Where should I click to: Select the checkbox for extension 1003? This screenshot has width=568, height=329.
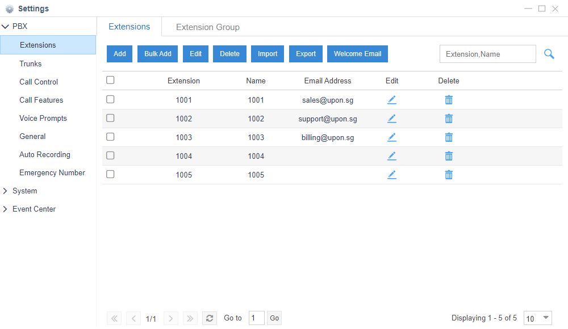pos(110,136)
